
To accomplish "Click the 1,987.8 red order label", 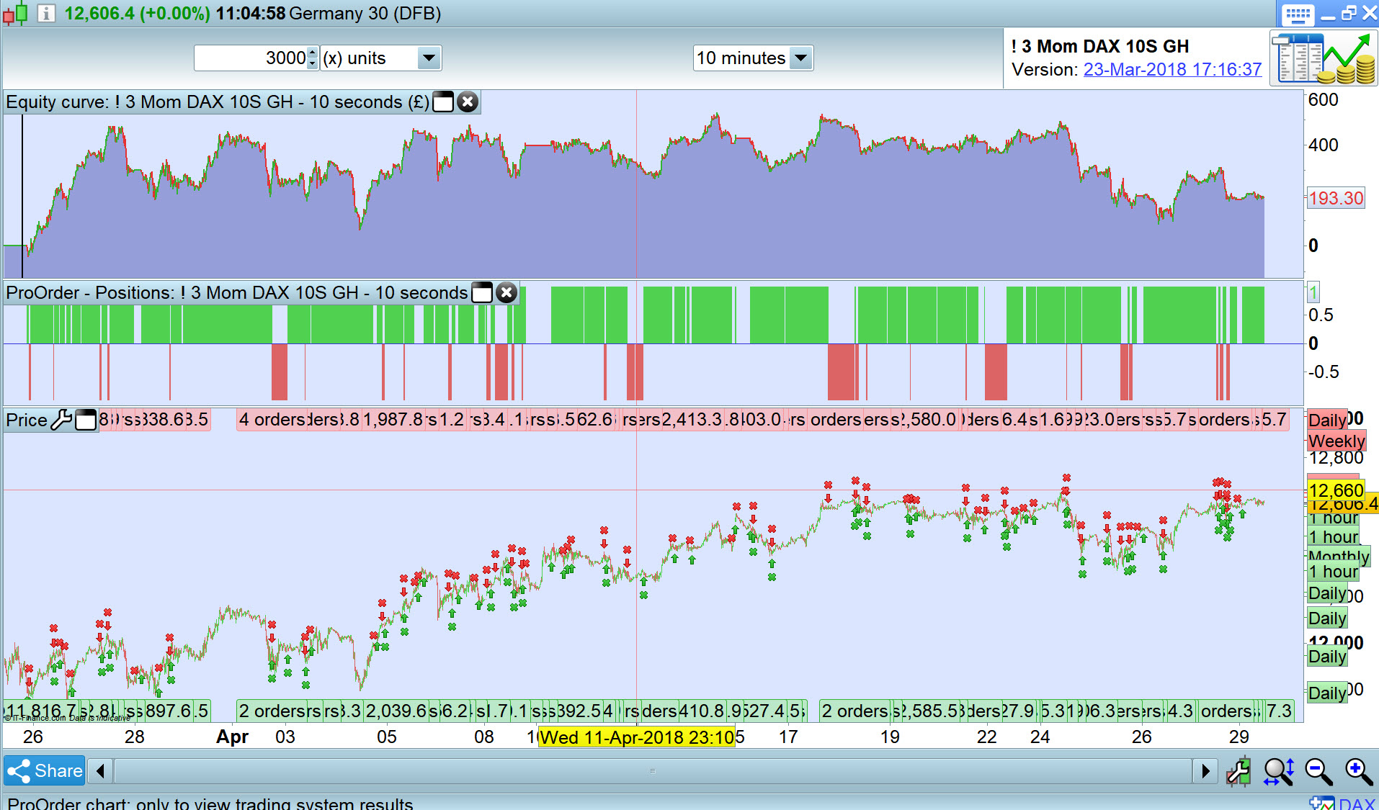I will tap(393, 420).
